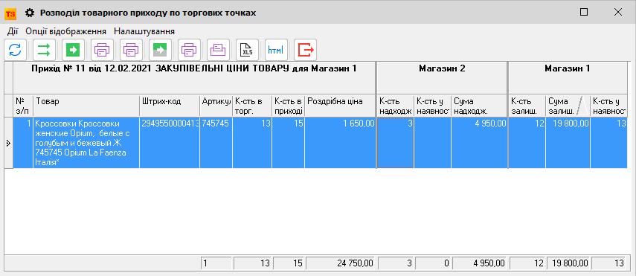Click the purple printer-with-paper-tray icon
Viewport: 636px width, 276px height.
click(218, 51)
